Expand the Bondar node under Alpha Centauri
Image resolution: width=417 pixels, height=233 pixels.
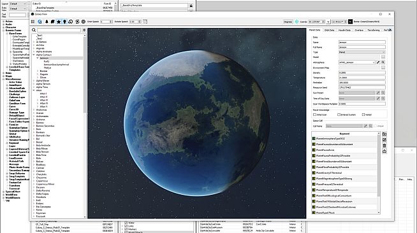click(x=38, y=71)
